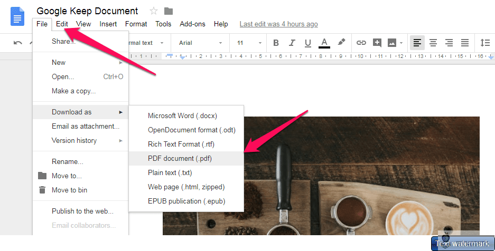Expand the Download as submenu
The height and width of the screenshot is (251, 495).
click(81, 112)
